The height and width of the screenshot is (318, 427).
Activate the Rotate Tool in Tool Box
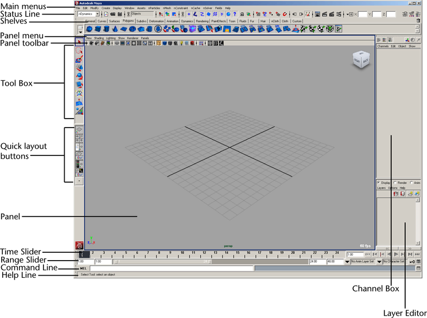tap(79, 76)
